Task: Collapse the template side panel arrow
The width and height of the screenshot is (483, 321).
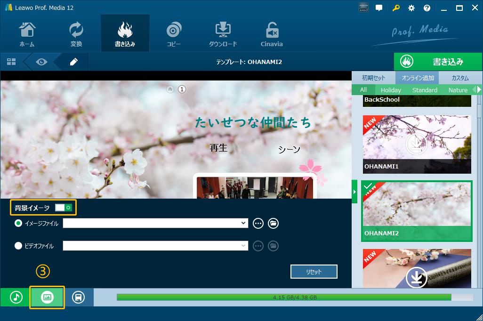Action: click(354, 192)
